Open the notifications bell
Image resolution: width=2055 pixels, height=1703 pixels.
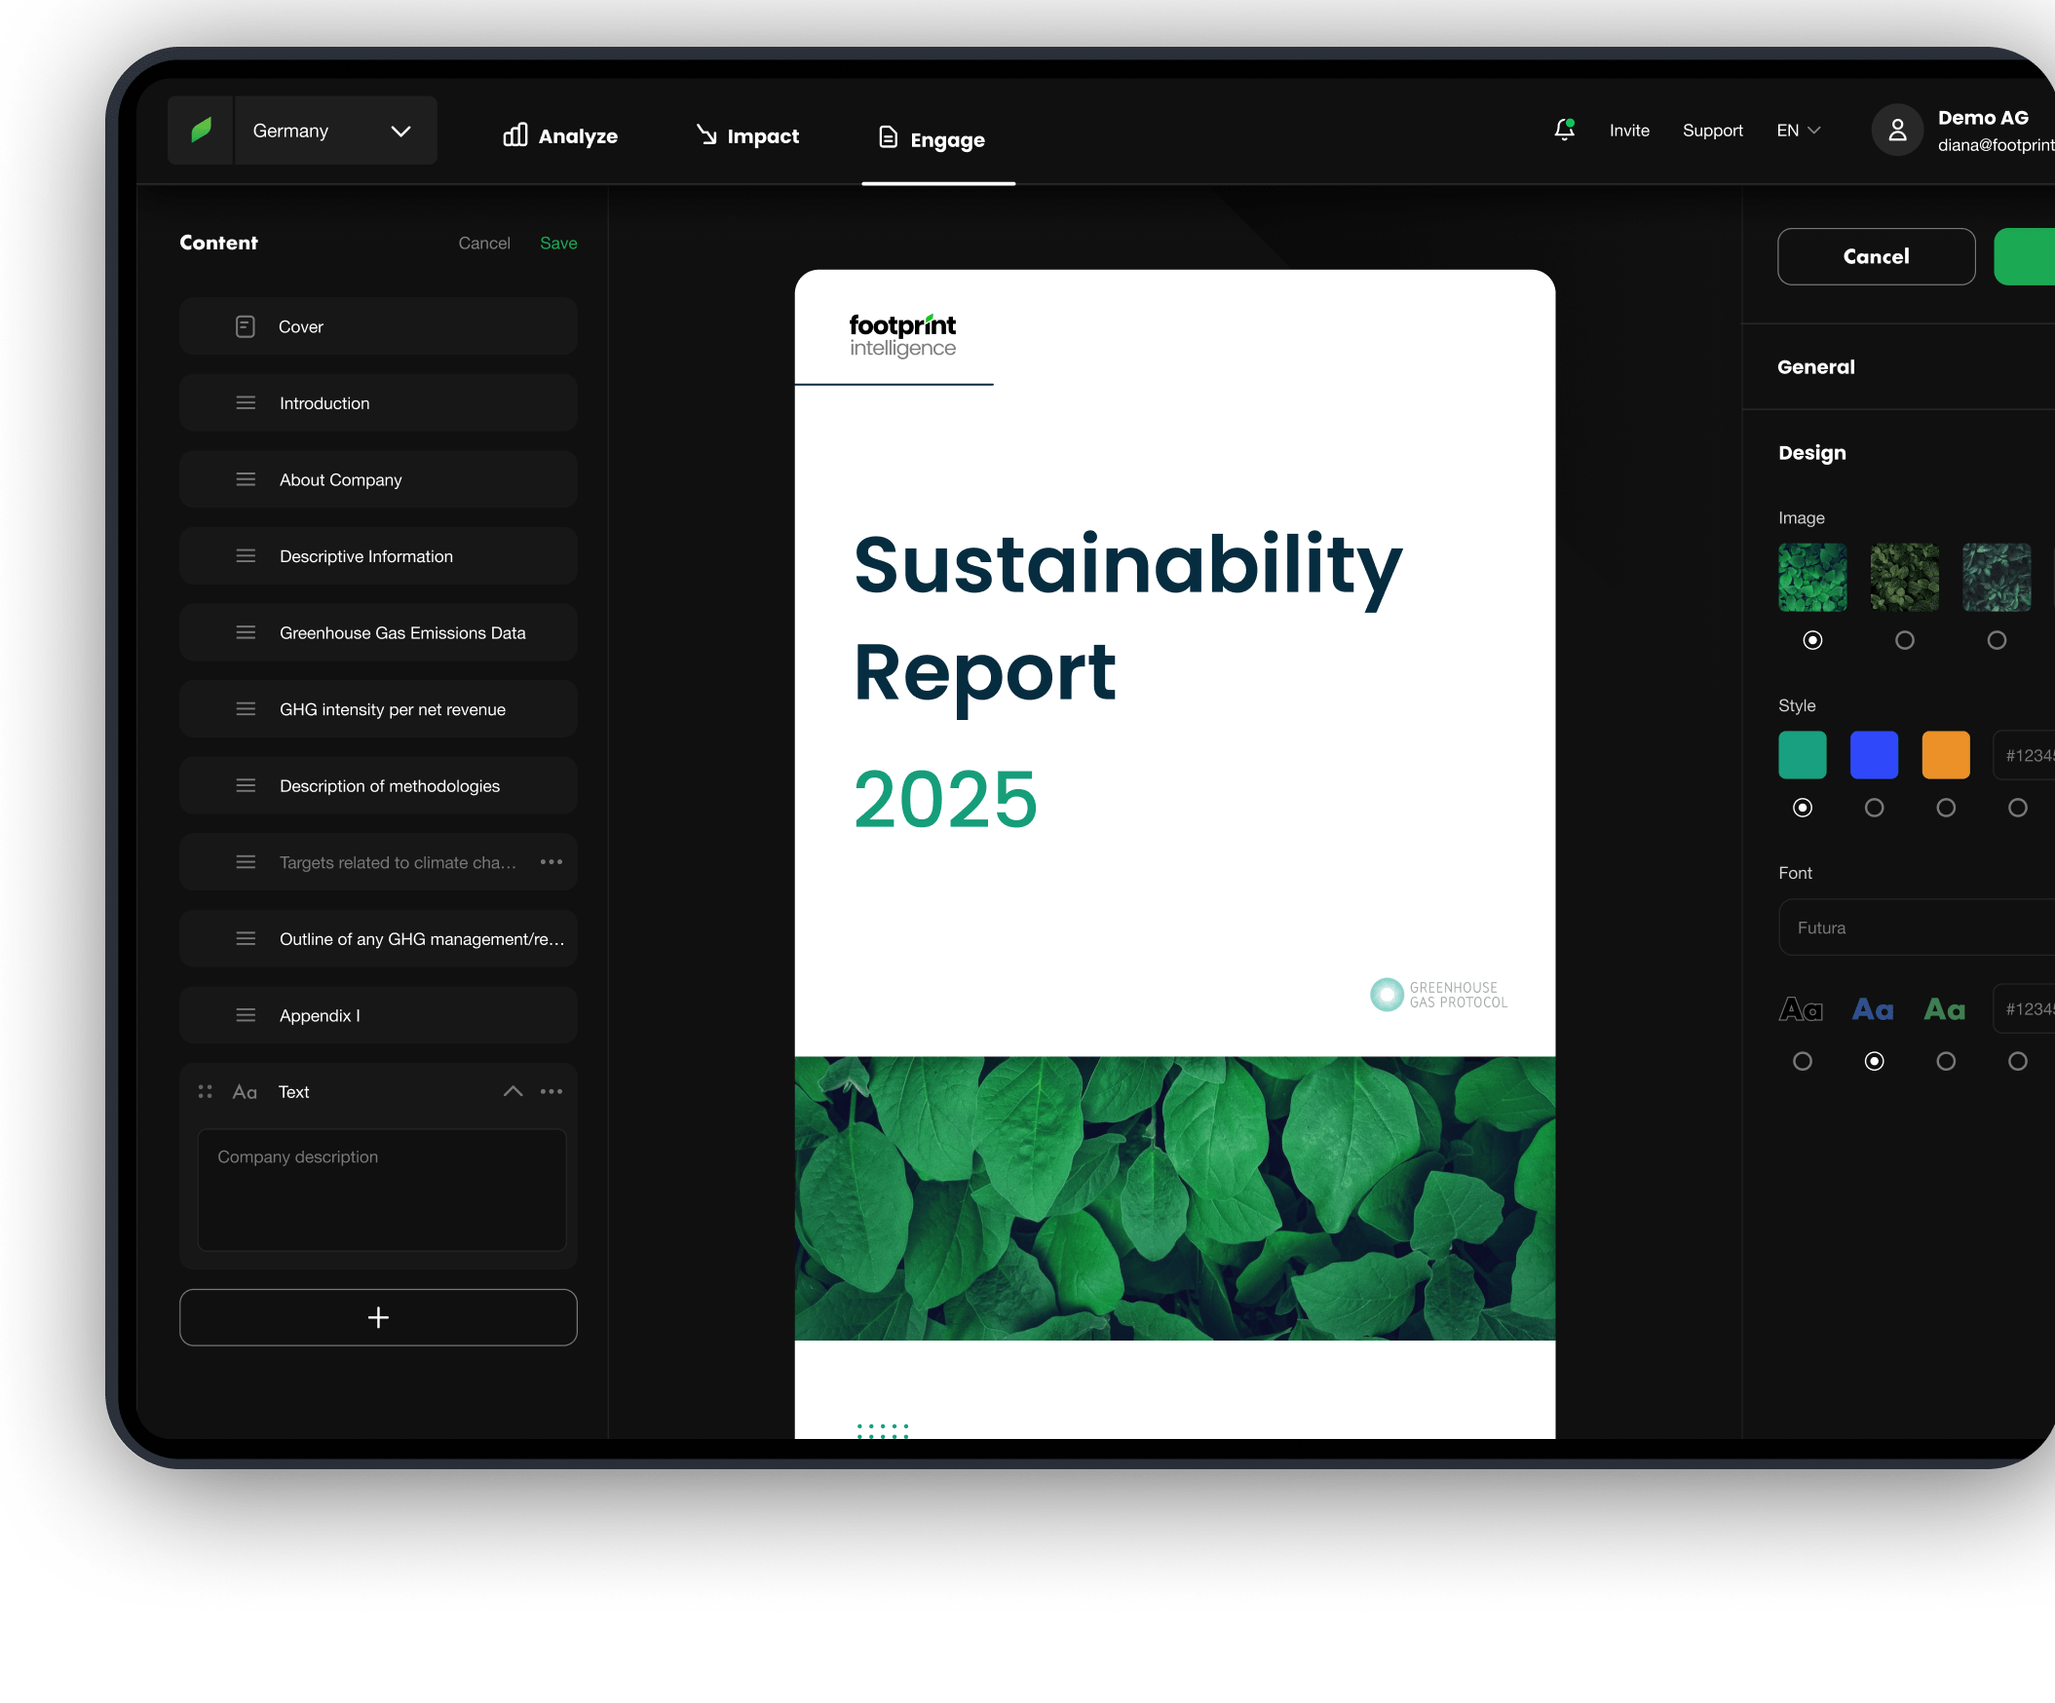[1564, 131]
